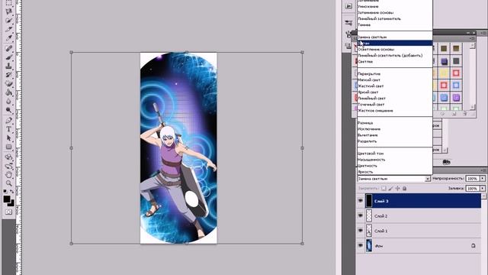Select the Brush tool
Image resolution: width=488 pixels, height=275 pixels.
8,57
